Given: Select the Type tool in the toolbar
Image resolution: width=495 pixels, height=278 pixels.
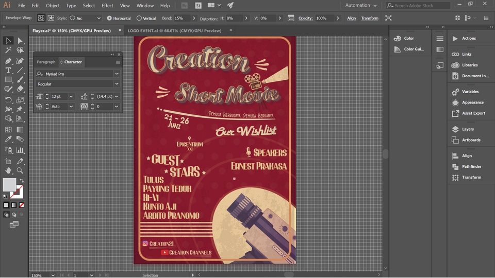Looking at the screenshot, I should (x=8, y=70).
